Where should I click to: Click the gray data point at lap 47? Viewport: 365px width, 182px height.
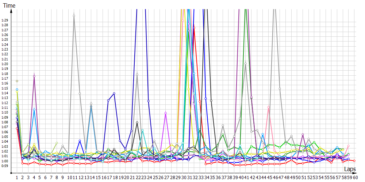(280, 88)
